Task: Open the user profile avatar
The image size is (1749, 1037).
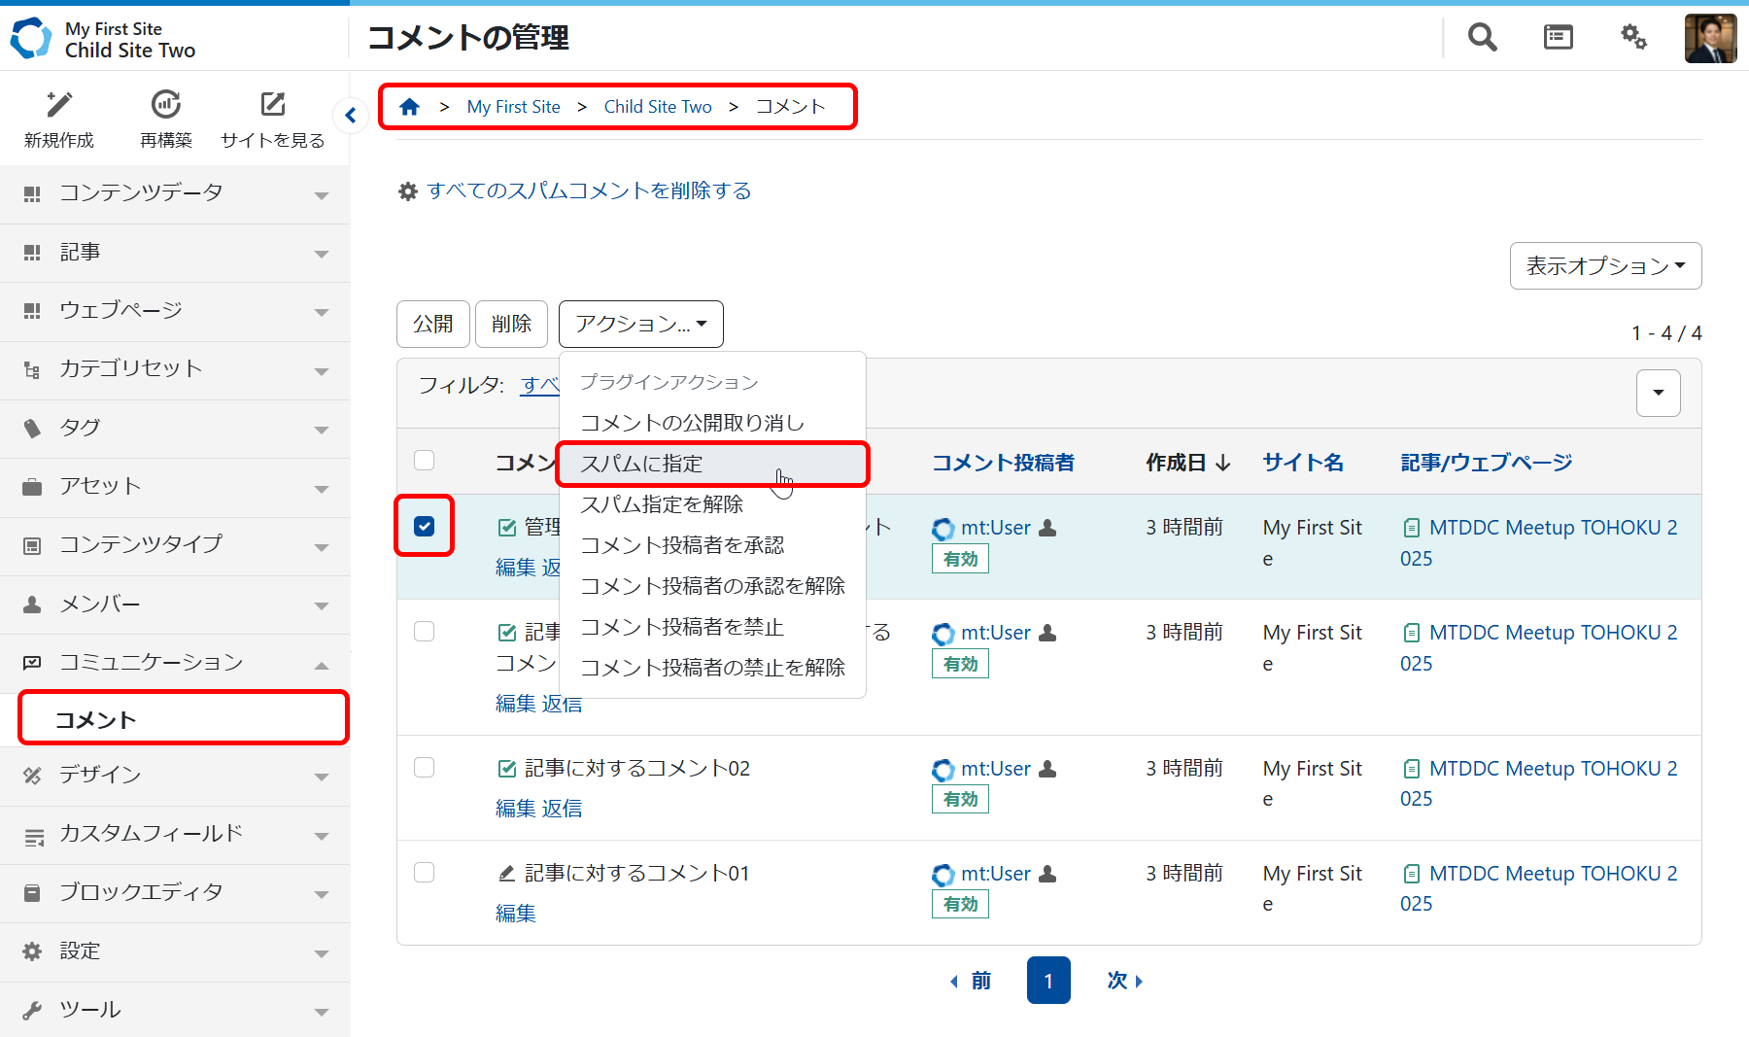Action: [1710, 38]
